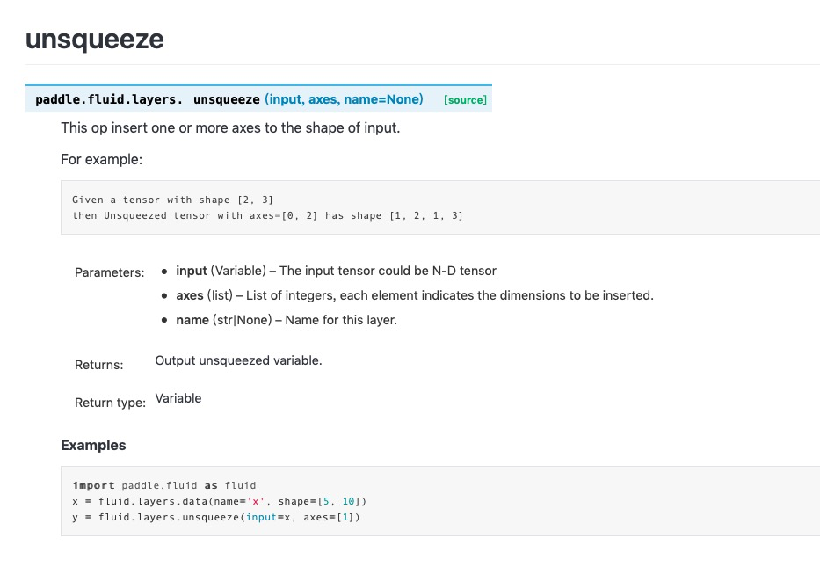Screen dimensions: 820x574
Task: Click the 'Variable' return type text
Action: 178,398
